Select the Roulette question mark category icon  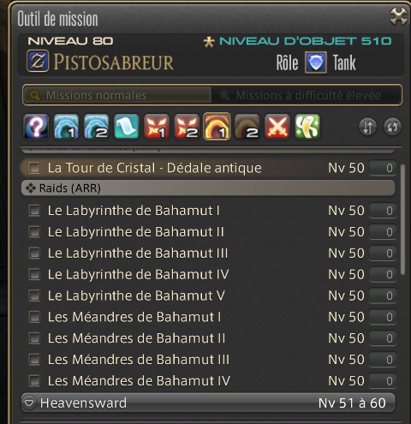(36, 127)
